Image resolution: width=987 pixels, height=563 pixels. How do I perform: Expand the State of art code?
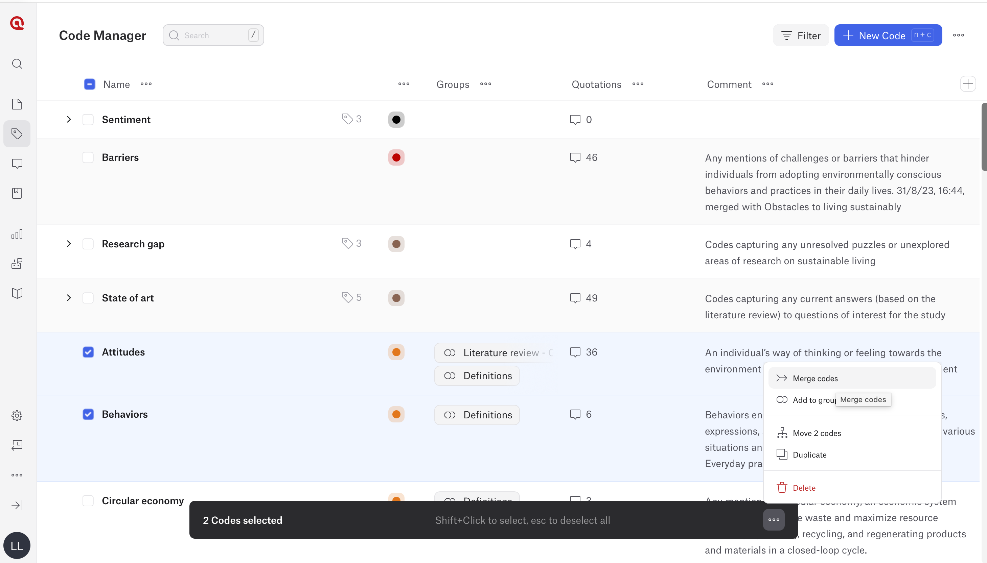pyautogui.click(x=69, y=298)
